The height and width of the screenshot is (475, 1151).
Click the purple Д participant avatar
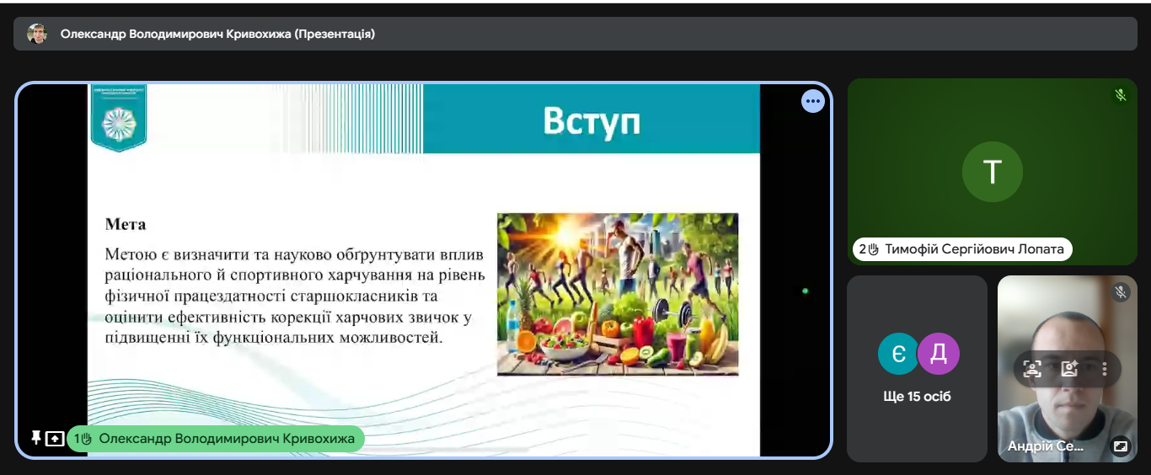(x=938, y=354)
